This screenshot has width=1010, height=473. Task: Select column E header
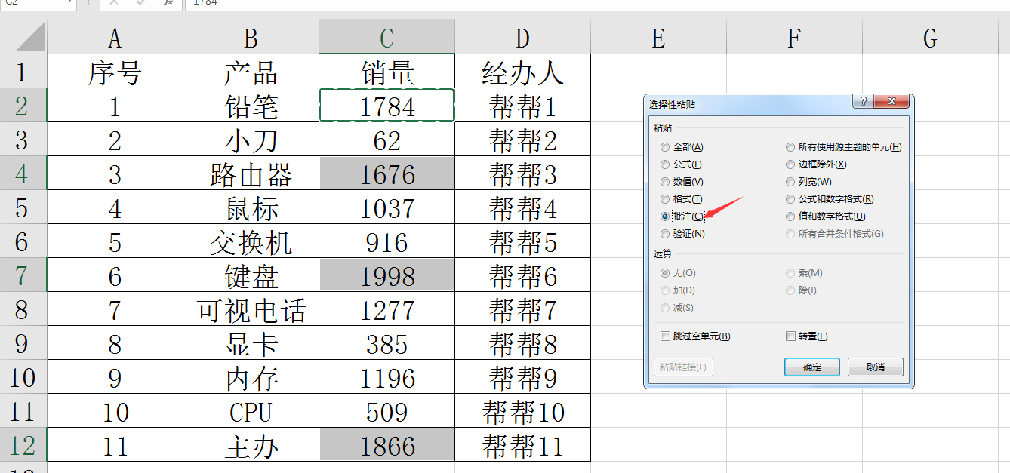click(x=658, y=37)
